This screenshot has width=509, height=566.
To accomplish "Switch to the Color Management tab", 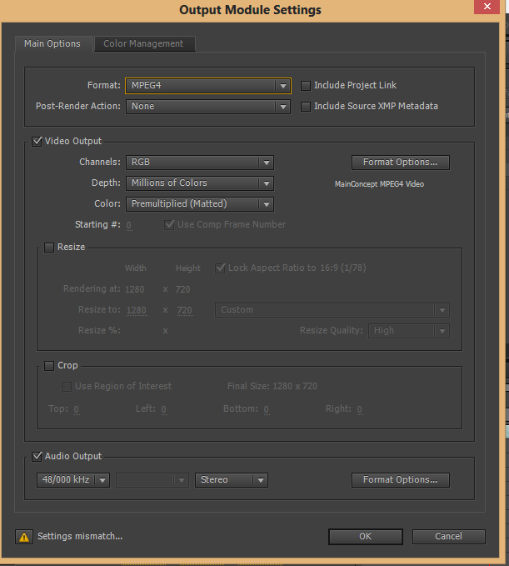I will point(143,43).
